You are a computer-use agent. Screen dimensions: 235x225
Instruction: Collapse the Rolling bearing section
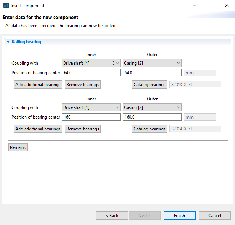(8, 42)
